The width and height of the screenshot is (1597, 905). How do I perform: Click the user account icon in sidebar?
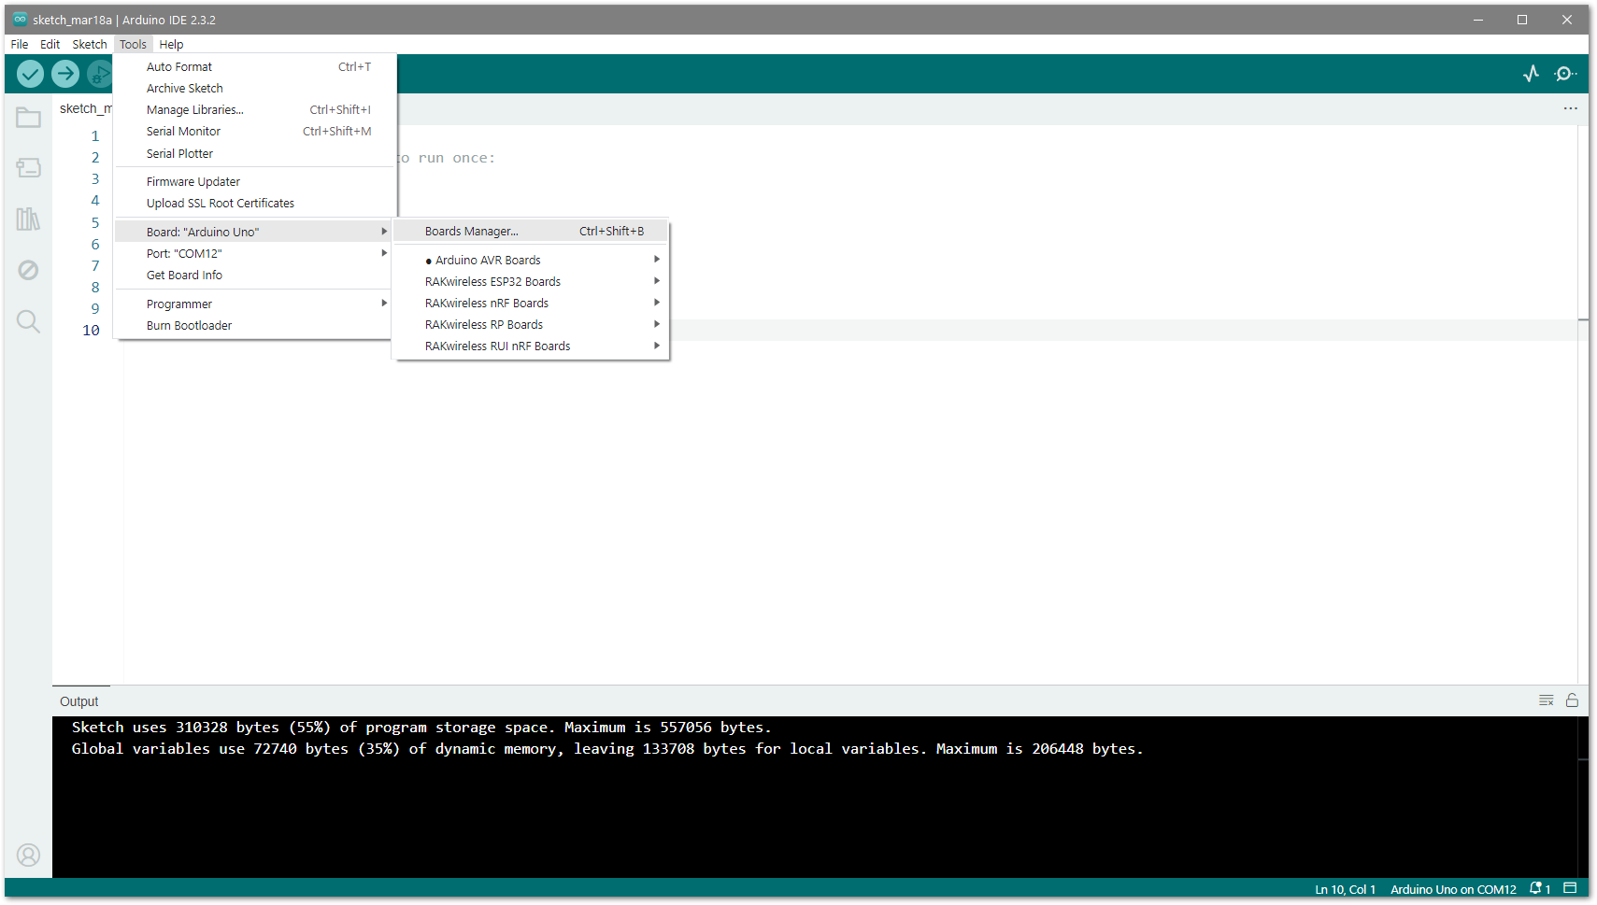(x=28, y=856)
